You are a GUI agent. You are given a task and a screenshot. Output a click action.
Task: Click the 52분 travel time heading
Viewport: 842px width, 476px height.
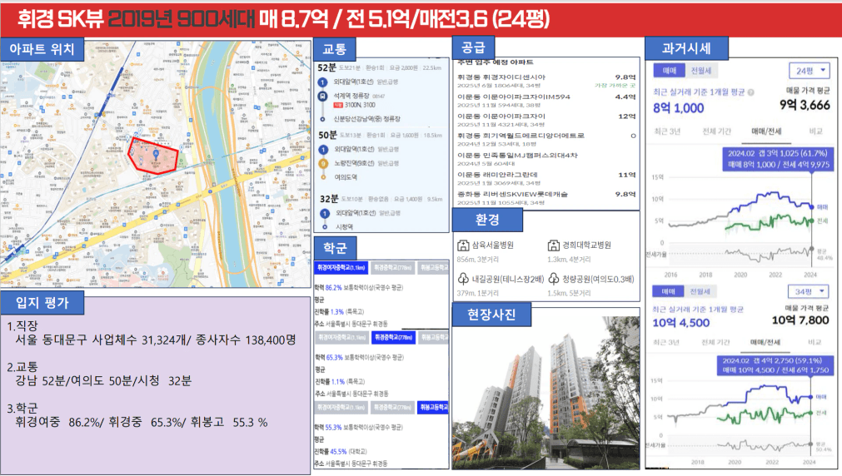pos(326,67)
